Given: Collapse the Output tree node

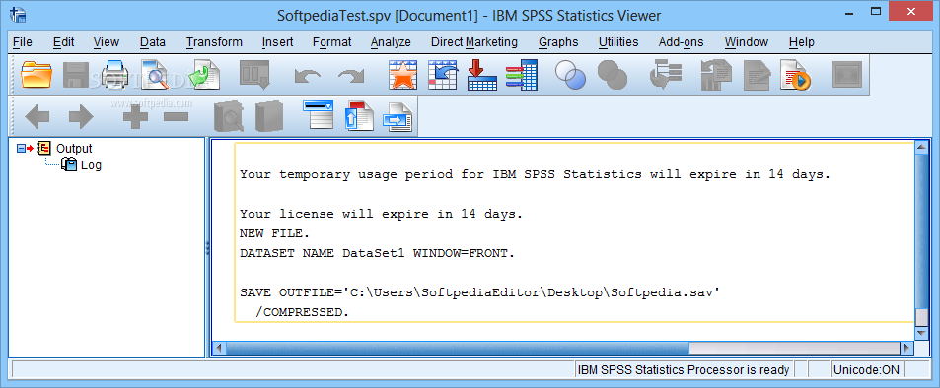Looking at the screenshot, I should point(21,149).
